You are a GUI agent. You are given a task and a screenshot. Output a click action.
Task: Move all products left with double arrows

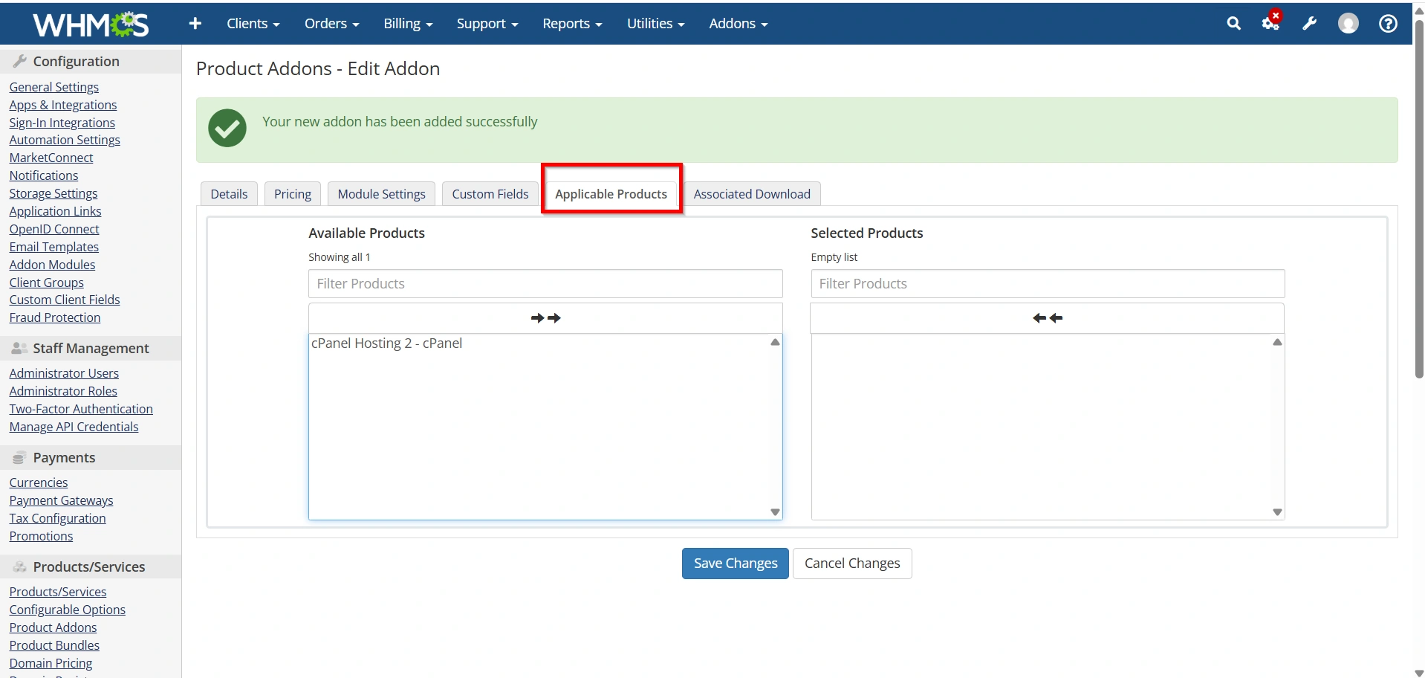(1048, 318)
